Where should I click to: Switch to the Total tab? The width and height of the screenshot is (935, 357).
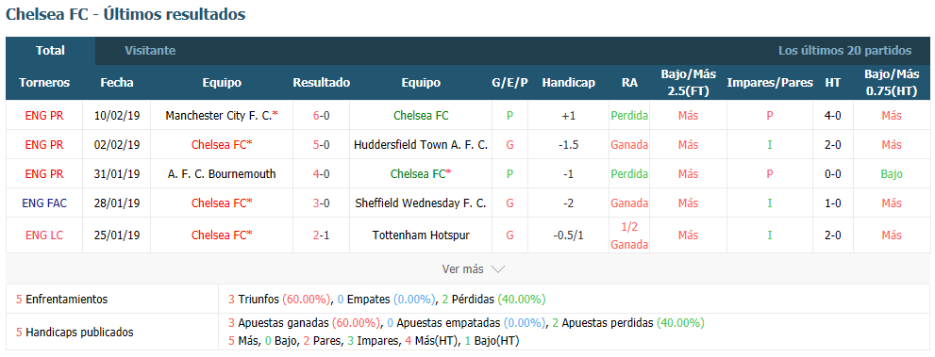[50, 51]
